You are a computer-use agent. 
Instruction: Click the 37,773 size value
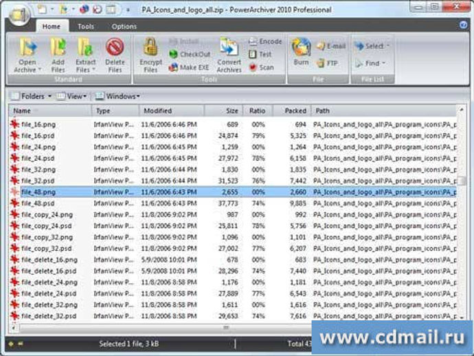point(228,203)
